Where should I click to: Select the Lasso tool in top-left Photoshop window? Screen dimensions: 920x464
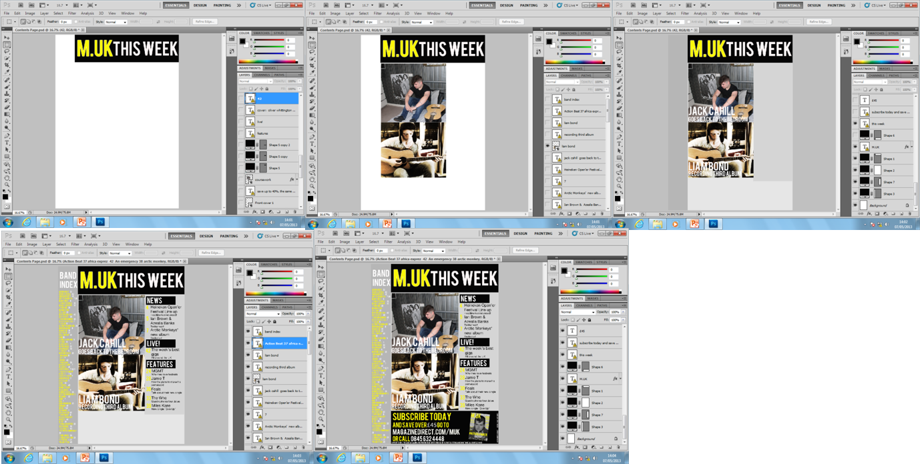point(7,51)
